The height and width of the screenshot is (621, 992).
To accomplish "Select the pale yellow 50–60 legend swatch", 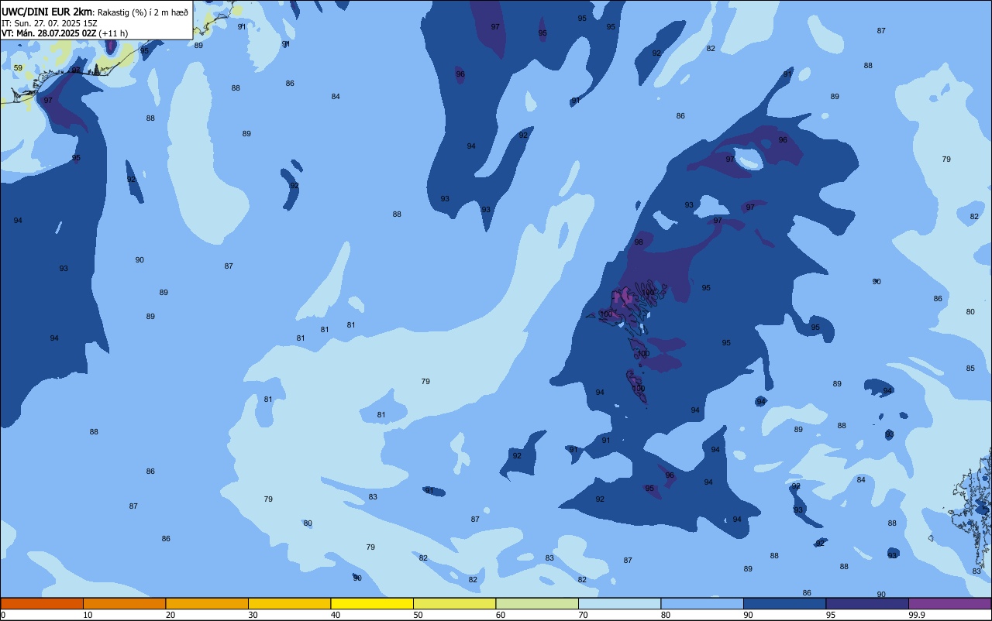I will pos(454,603).
